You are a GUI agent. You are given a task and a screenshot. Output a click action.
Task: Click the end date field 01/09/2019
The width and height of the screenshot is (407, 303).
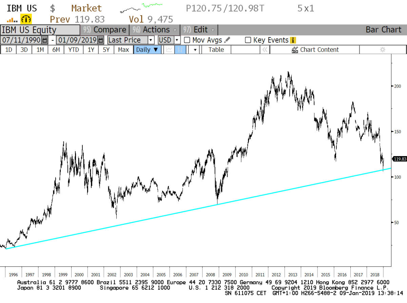[77, 40]
